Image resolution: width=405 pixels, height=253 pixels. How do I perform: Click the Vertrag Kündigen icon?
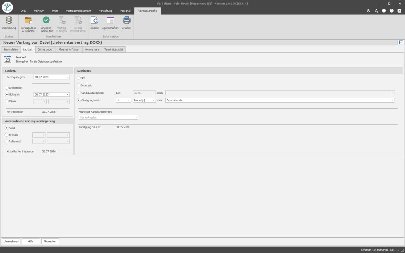coord(62,20)
